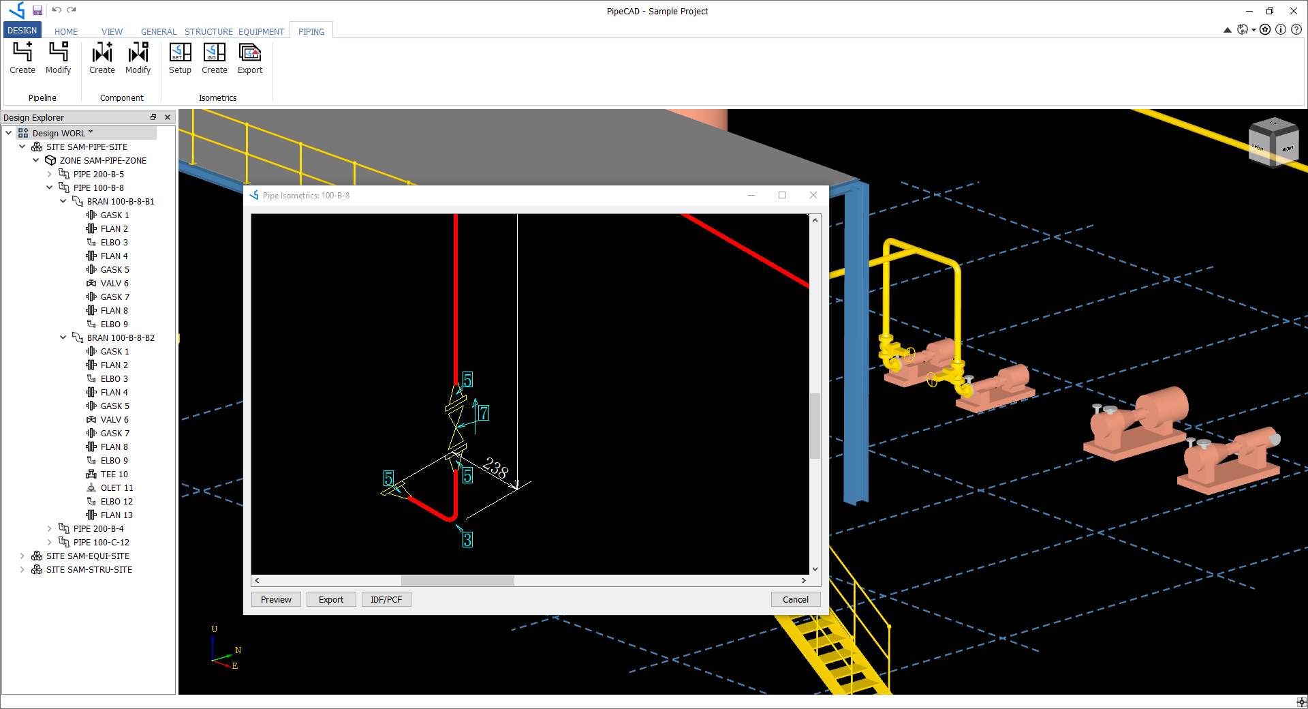The height and width of the screenshot is (709, 1308).
Task: Switch to the STRUCTURE ribbon tab
Action: click(x=208, y=31)
